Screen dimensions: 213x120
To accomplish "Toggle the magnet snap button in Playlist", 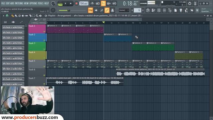I will [7, 16].
